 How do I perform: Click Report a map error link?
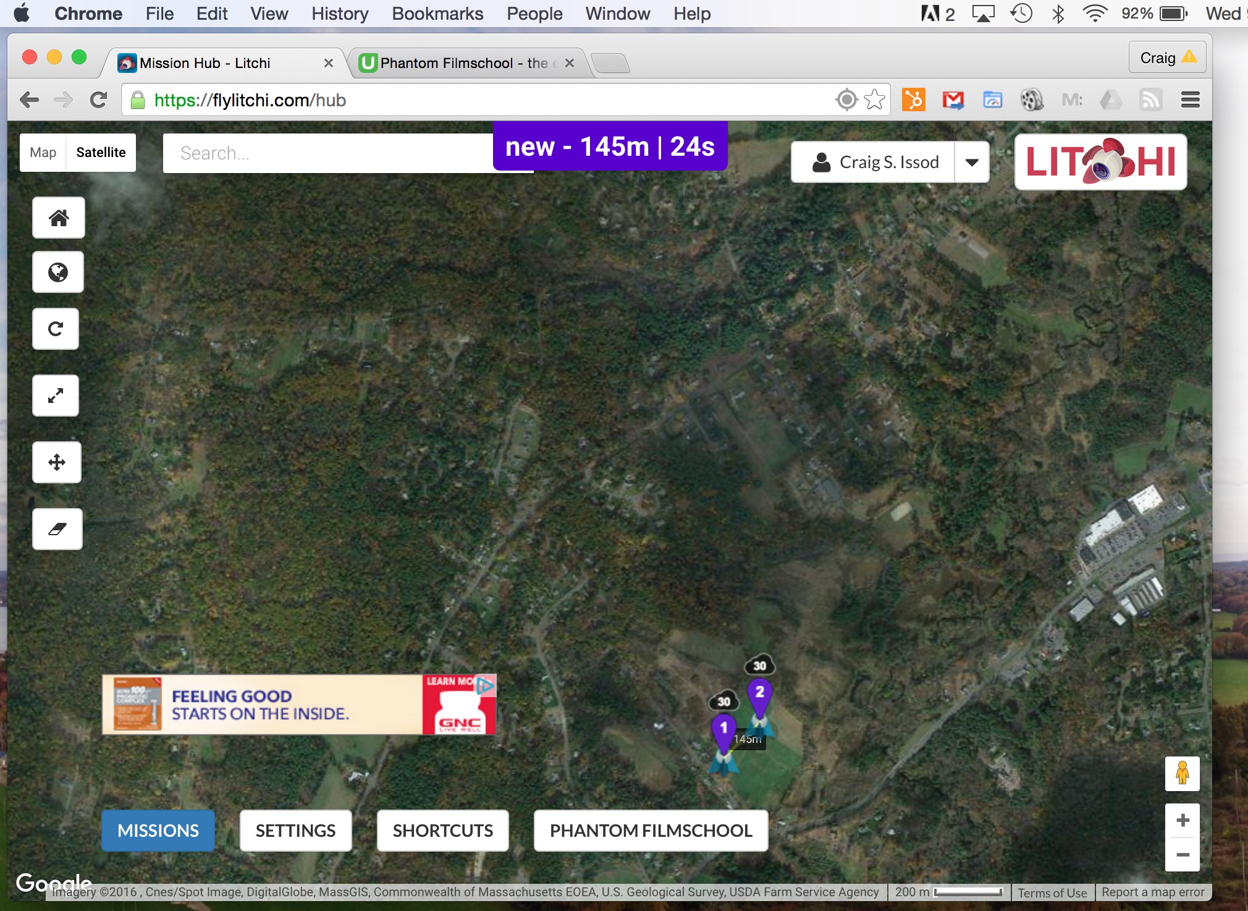[1153, 892]
